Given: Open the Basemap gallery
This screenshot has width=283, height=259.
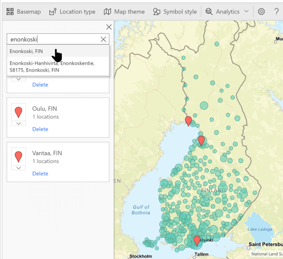Looking at the screenshot, I should [x=24, y=12].
